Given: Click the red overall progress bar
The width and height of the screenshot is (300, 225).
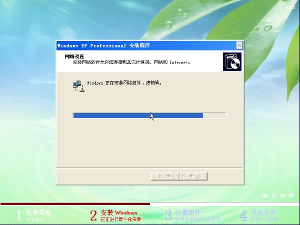Looking at the screenshot, I should coord(75,204).
